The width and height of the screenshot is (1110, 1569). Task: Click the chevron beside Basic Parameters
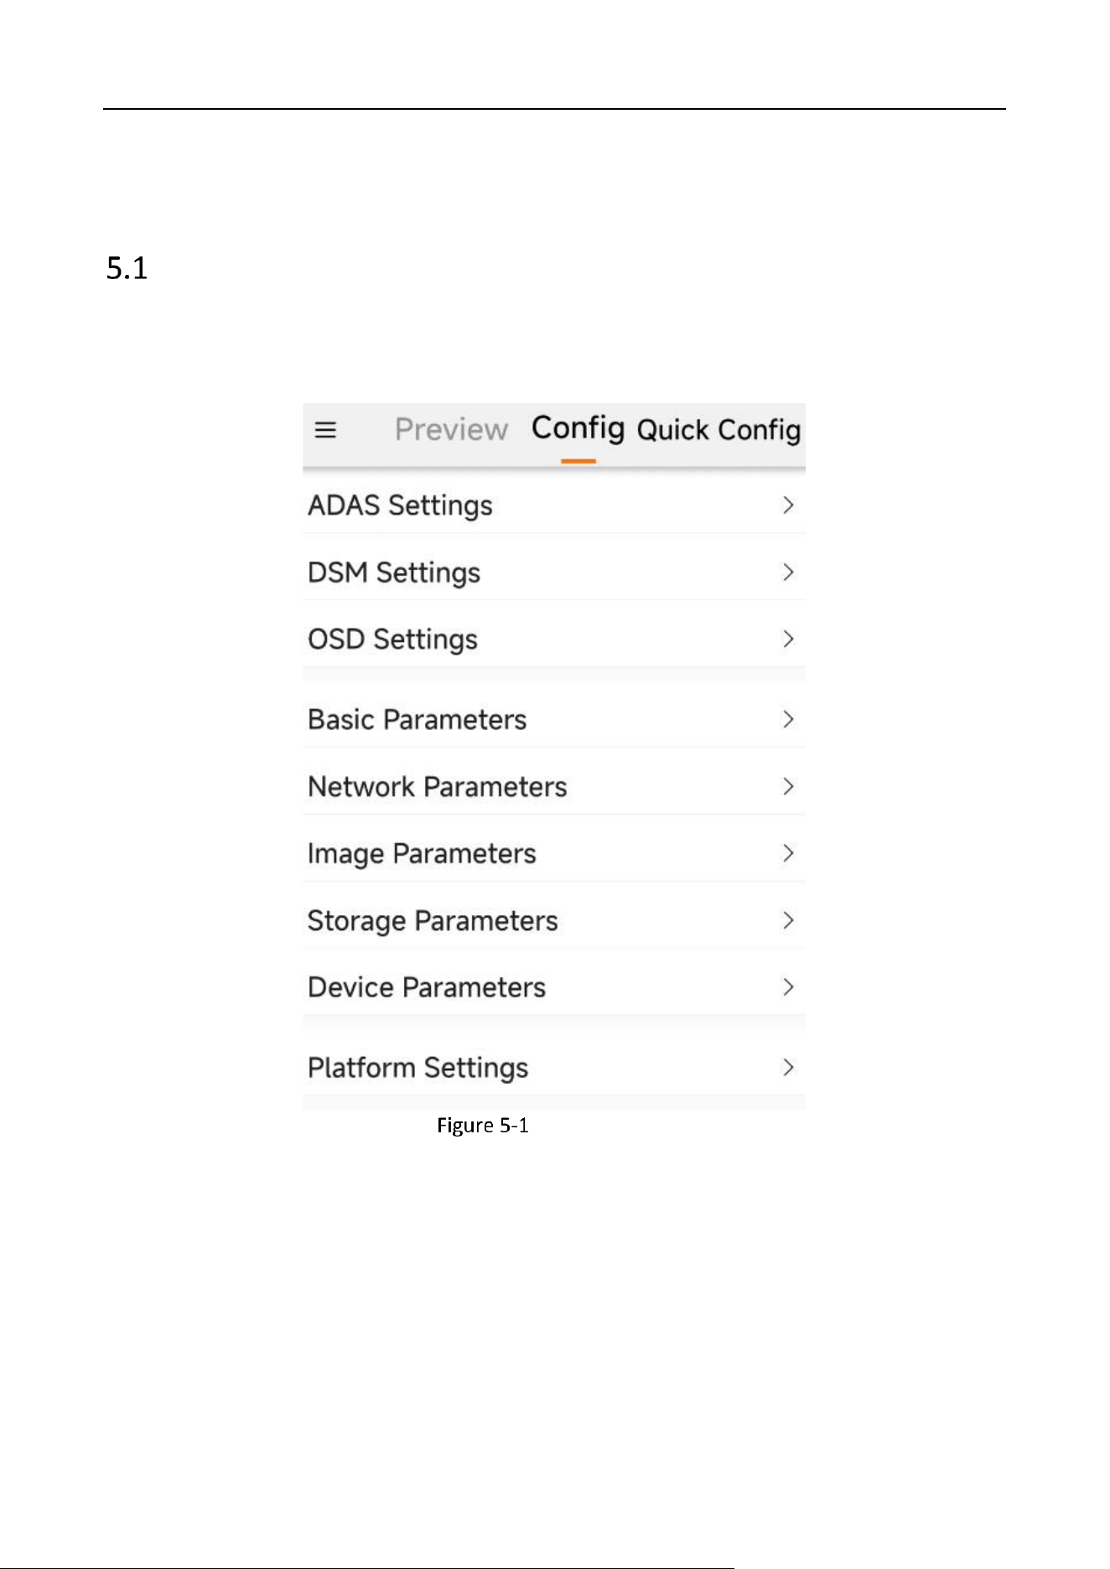pyautogui.click(x=788, y=719)
